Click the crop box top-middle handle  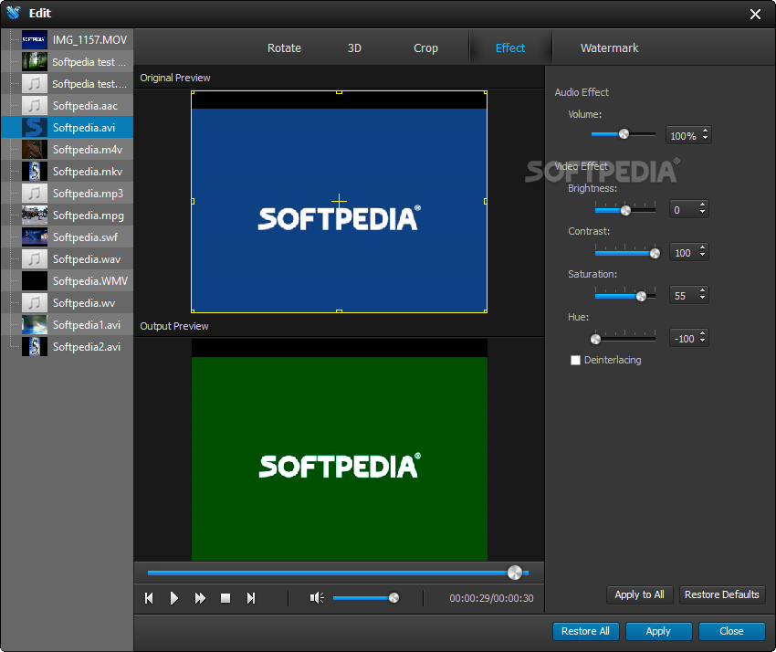point(339,92)
